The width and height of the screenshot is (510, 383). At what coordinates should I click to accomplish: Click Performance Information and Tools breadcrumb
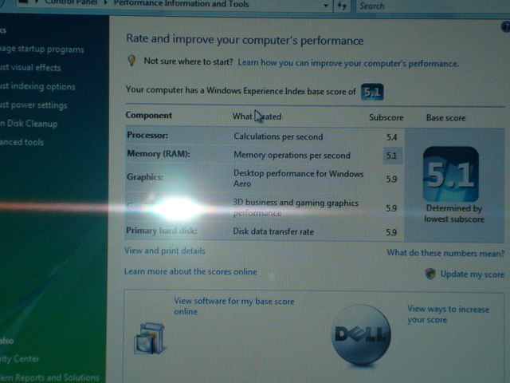click(181, 4)
